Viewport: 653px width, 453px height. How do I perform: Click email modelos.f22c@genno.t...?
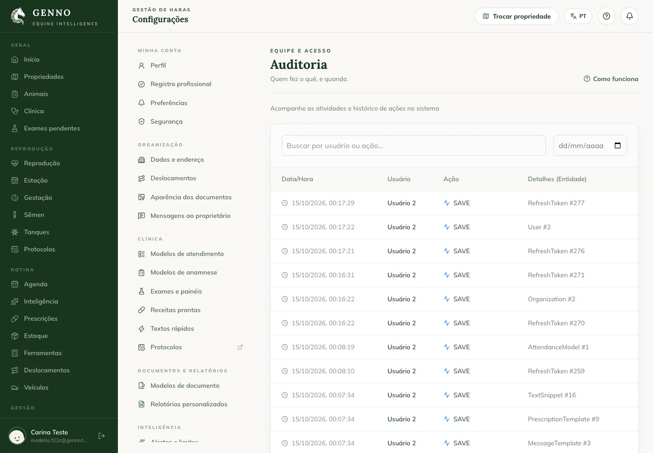point(59,440)
